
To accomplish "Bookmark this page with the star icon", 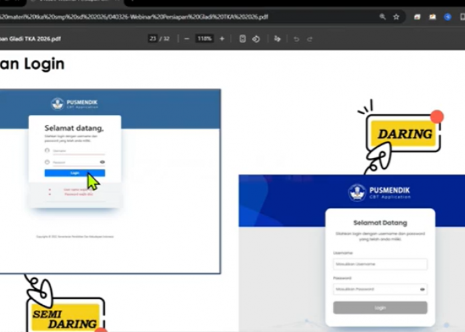I will (x=397, y=17).
